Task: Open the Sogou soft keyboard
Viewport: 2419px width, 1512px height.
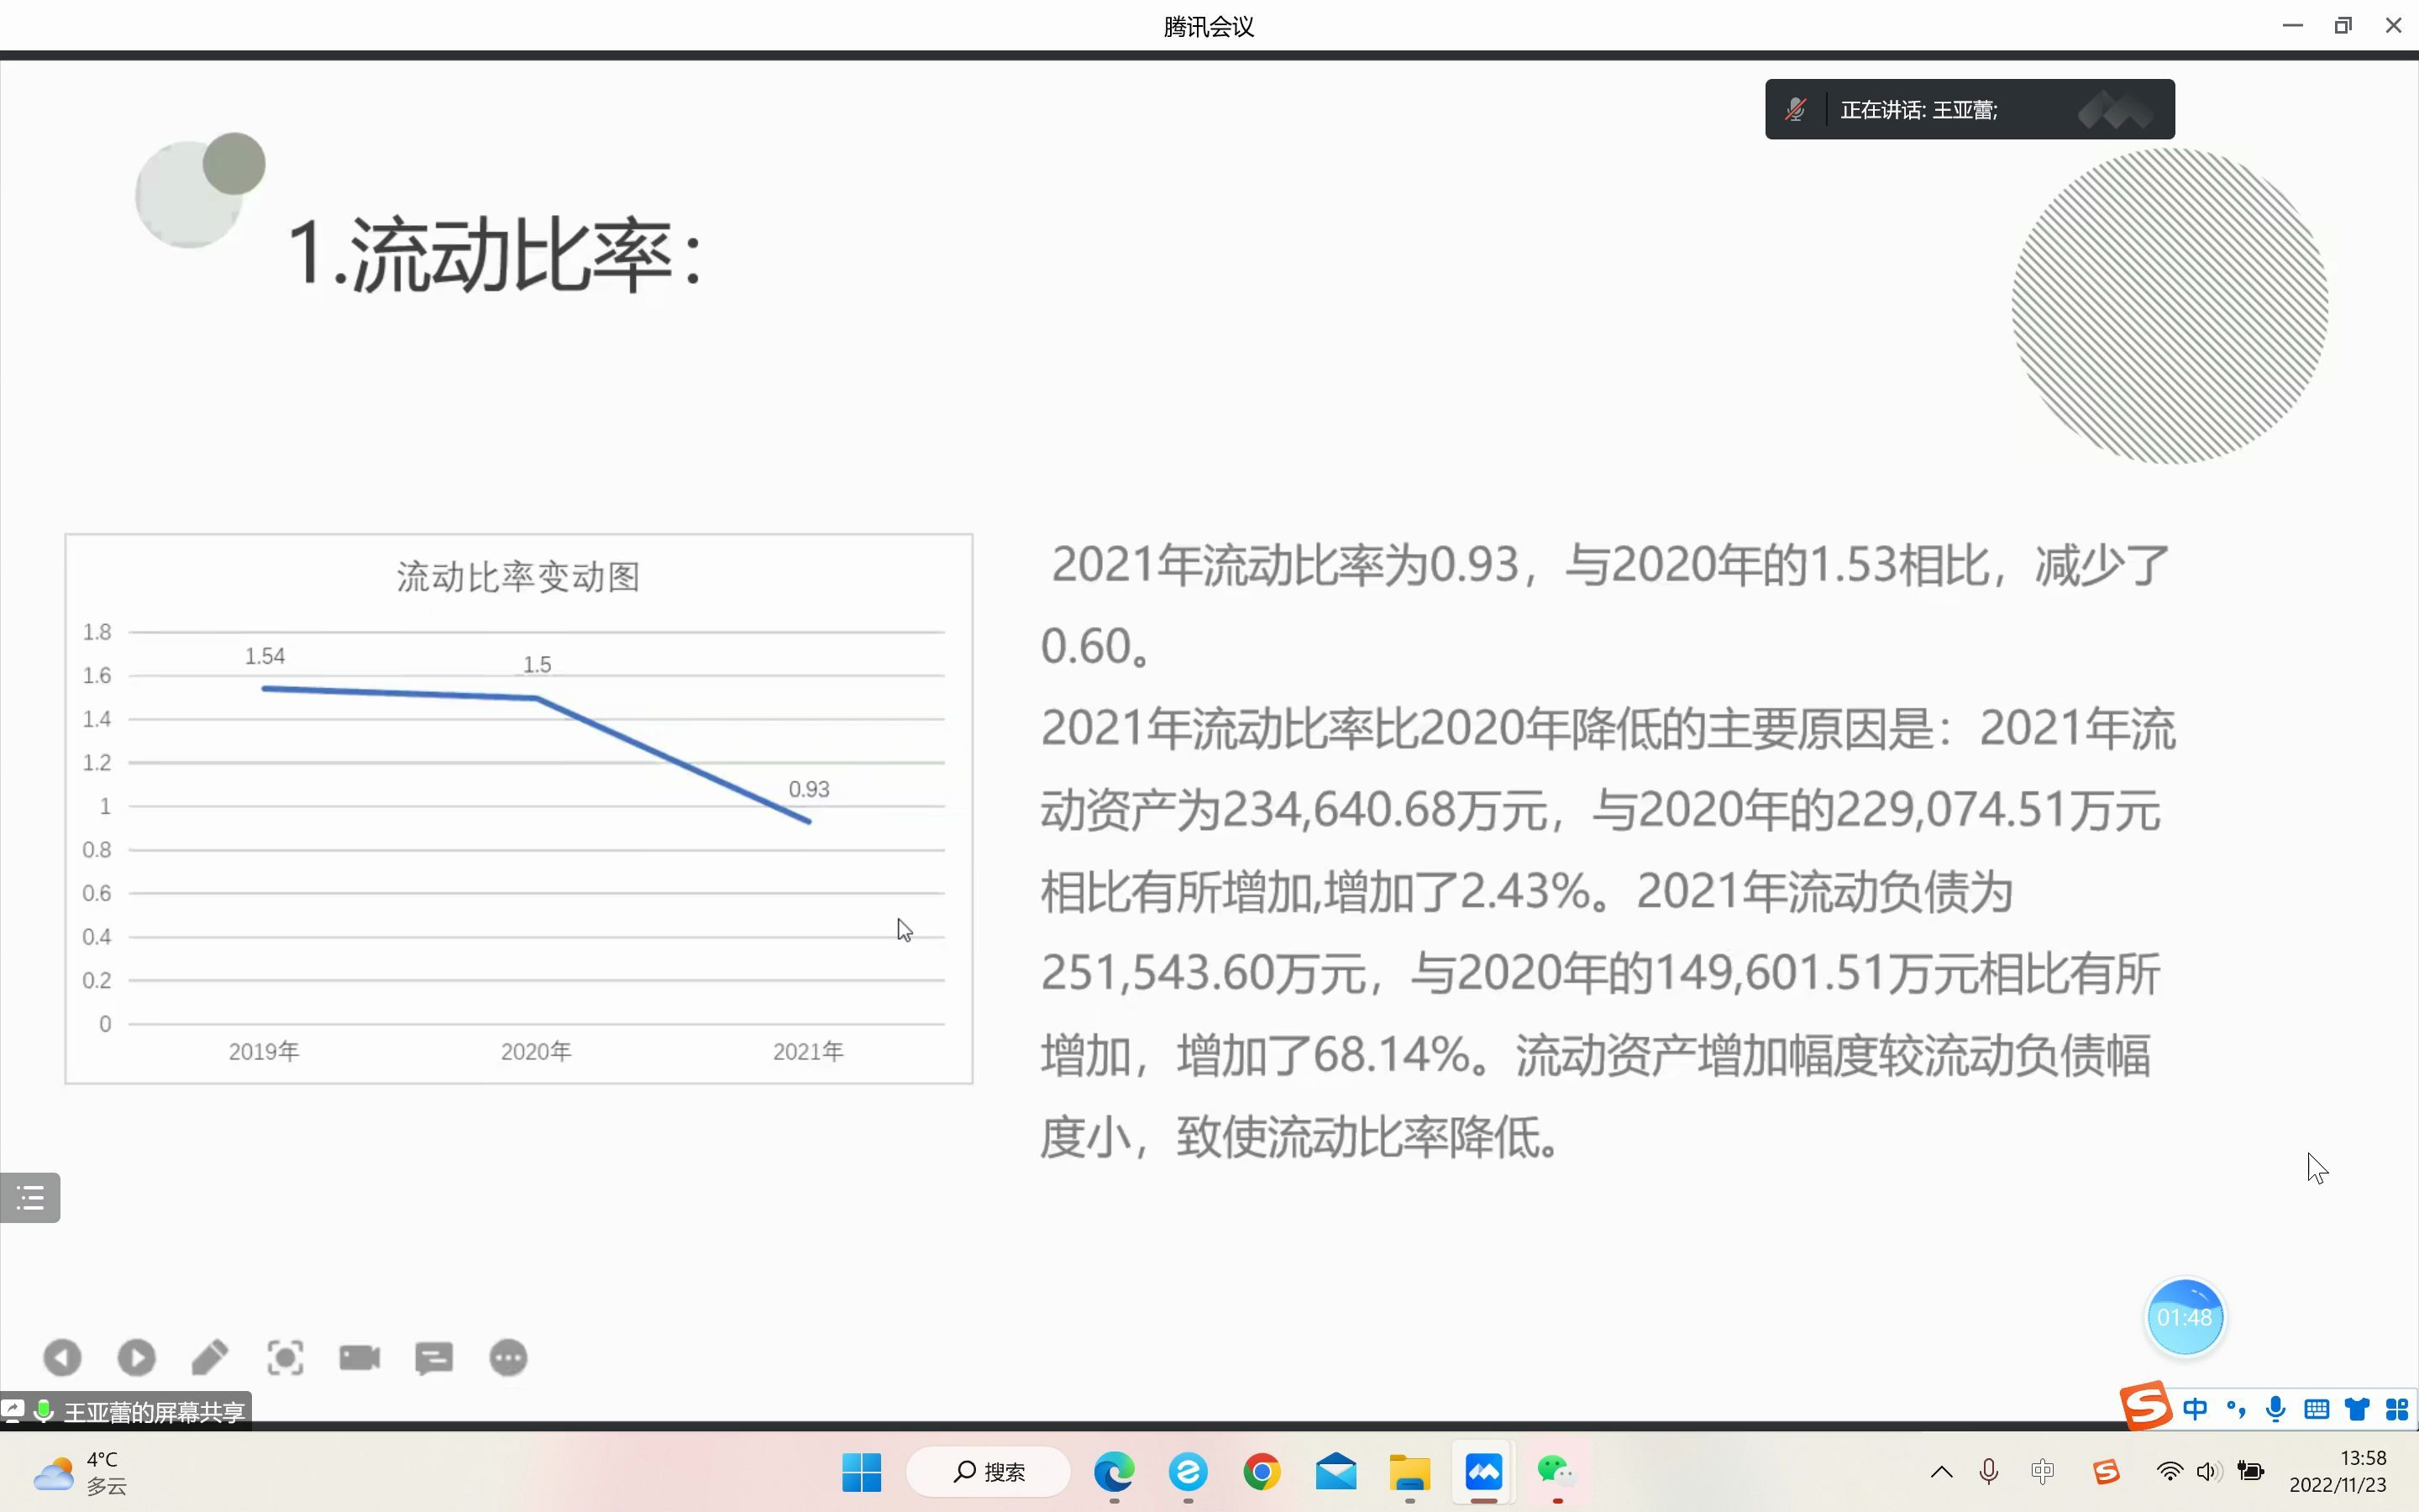Action: (2317, 1408)
